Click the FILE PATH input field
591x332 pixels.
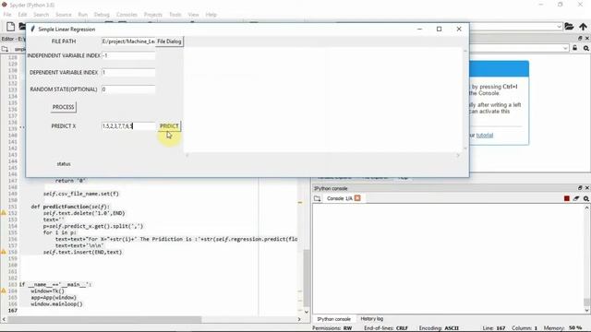click(x=128, y=41)
